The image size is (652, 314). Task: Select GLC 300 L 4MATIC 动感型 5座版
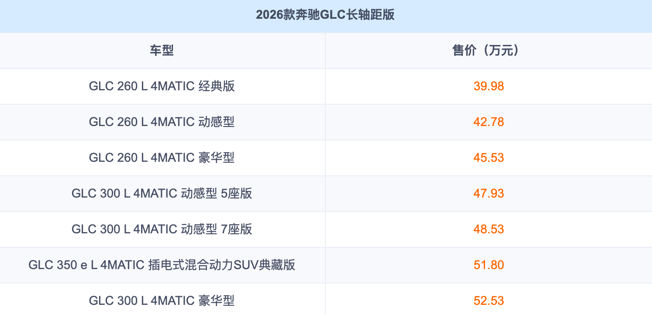(x=162, y=194)
